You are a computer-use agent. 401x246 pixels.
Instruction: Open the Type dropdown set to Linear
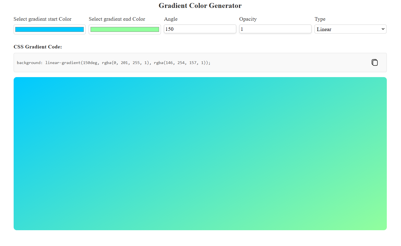351,29
